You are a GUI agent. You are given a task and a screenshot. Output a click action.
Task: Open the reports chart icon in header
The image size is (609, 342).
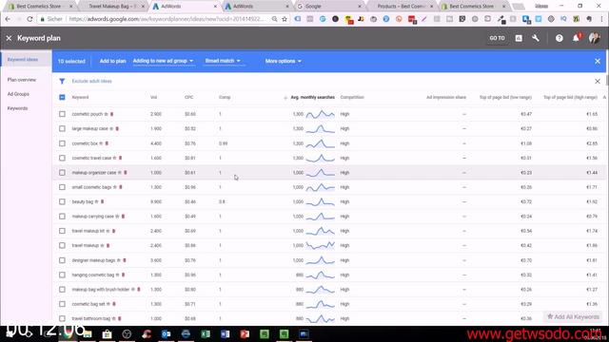coord(519,38)
